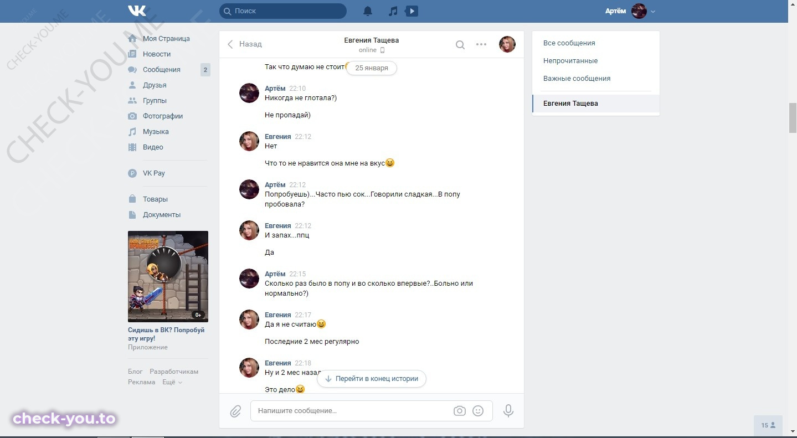
Task: Open the three-dots chat actions menu
Action: click(x=481, y=44)
